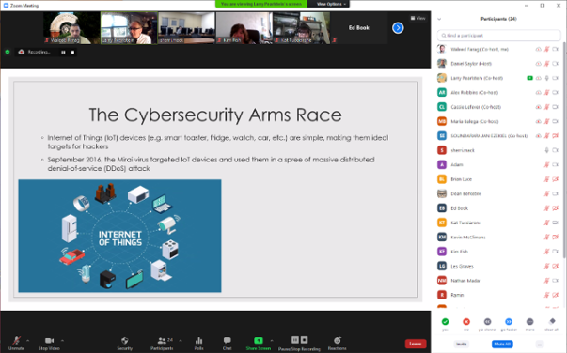Click the red 'no' reaction icon

coord(466,321)
